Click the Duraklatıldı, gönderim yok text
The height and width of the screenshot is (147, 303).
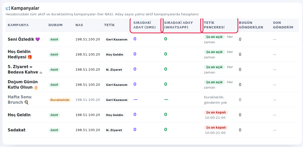pyautogui.click(x=215, y=100)
